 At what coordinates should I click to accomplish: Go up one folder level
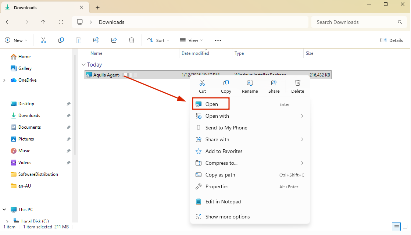tap(43, 22)
